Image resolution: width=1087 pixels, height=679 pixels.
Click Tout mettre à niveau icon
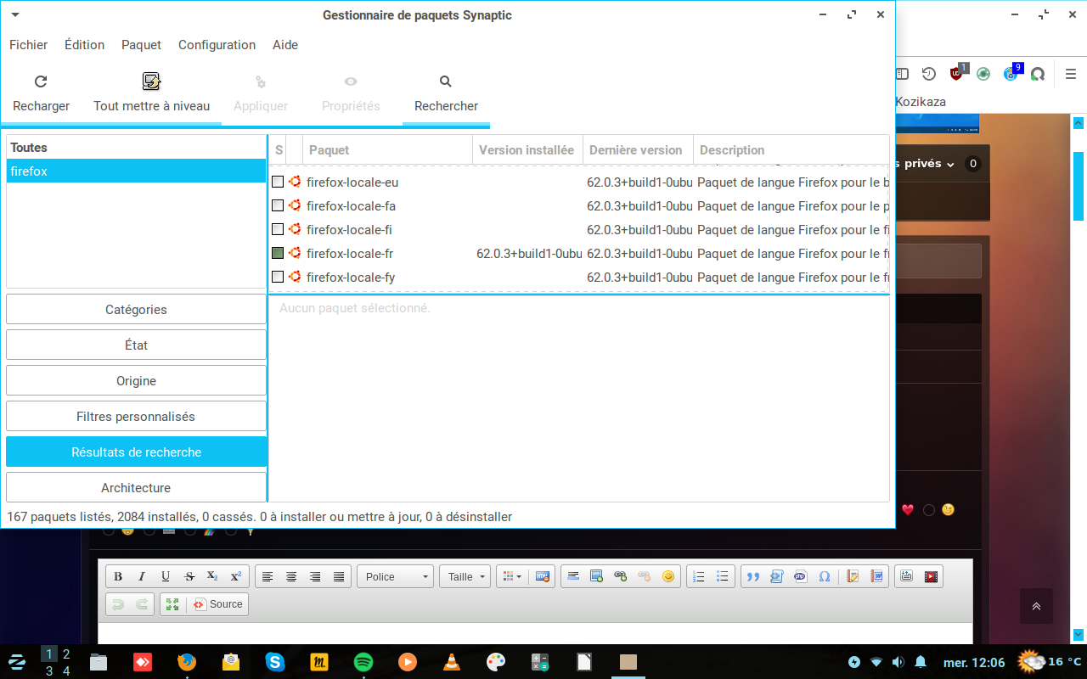151,81
